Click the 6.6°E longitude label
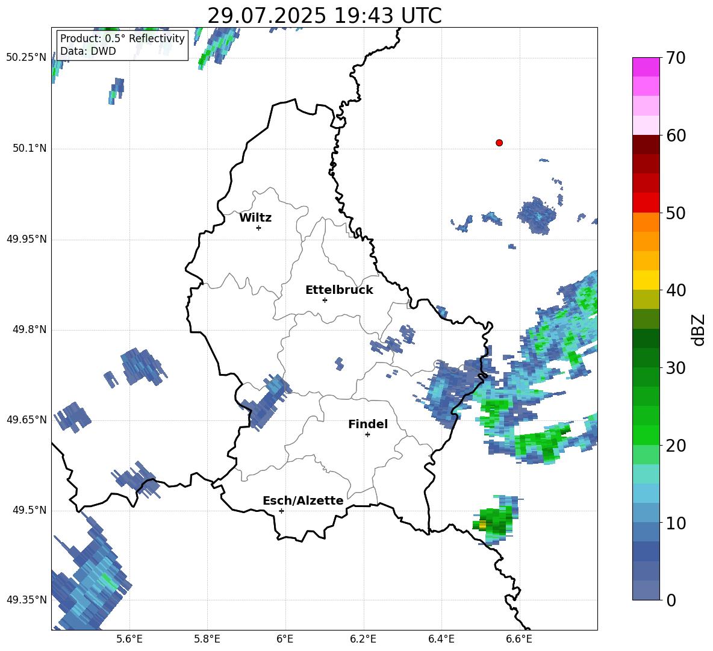713x651 pixels. pos(519,639)
